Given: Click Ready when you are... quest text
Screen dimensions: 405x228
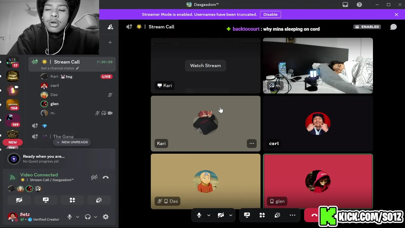Looking at the screenshot, I should coord(44,156).
